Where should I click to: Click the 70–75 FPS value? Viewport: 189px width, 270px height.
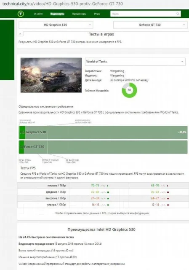[x=95, y=186]
